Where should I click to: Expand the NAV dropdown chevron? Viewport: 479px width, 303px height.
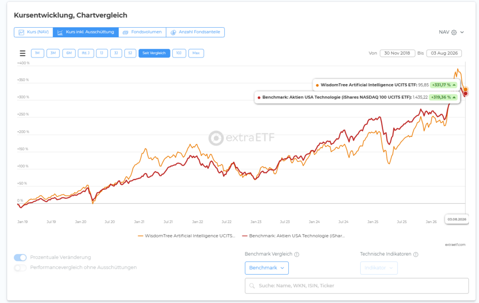coord(462,32)
